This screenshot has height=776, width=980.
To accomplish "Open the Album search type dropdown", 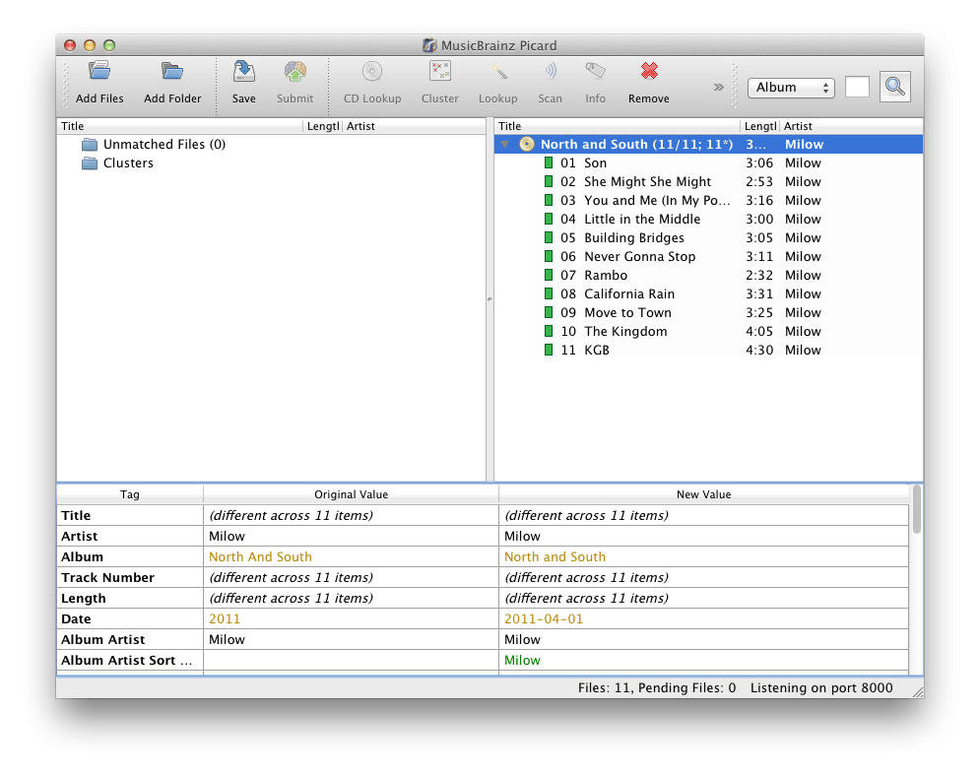I will click(791, 88).
